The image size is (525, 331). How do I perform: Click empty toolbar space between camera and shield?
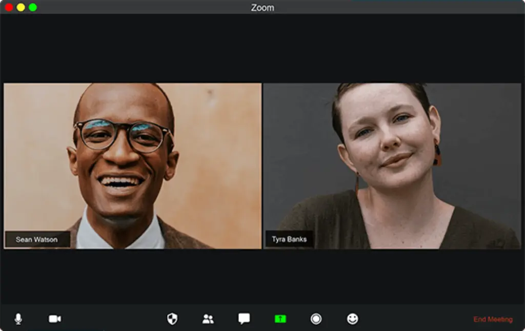113,319
